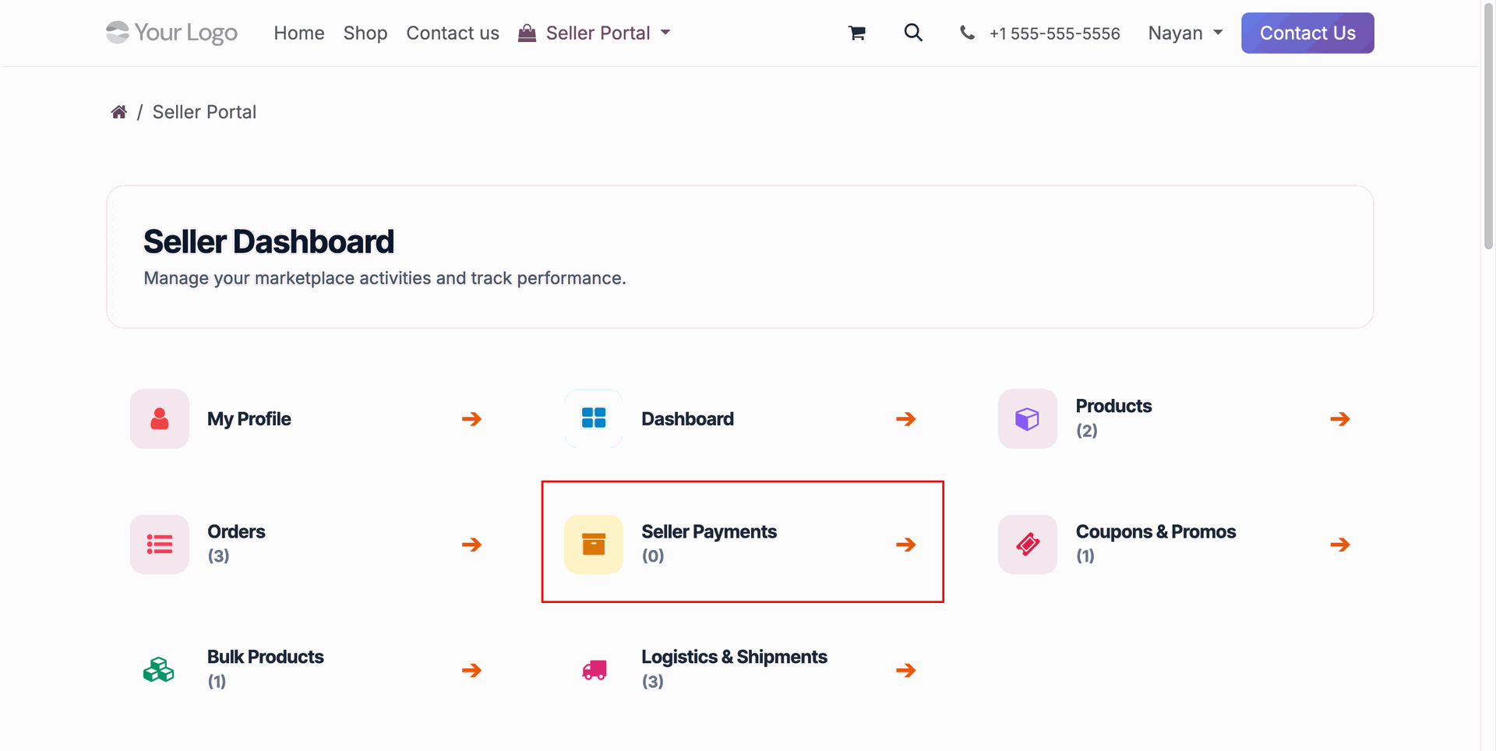
Task: Click the Orders list icon
Action: (x=160, y=545)
